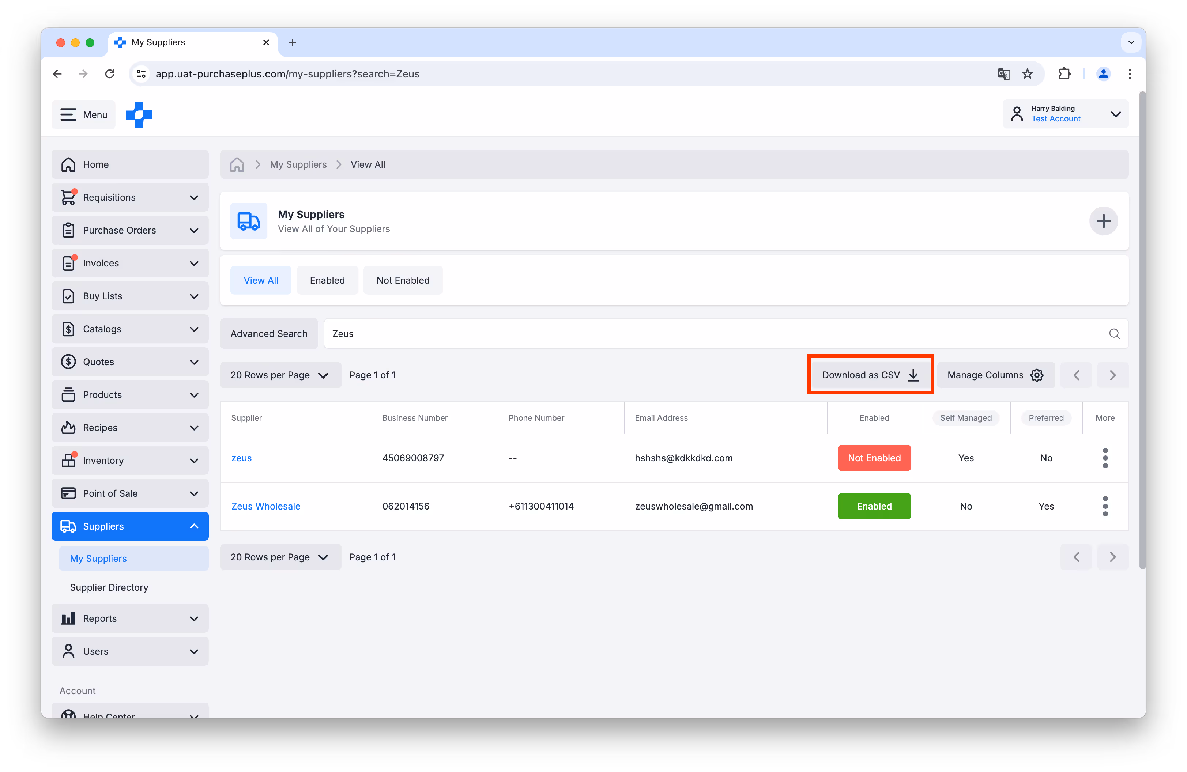
Task: Switch to the Not Enabled tab
Action: [403, 280]
